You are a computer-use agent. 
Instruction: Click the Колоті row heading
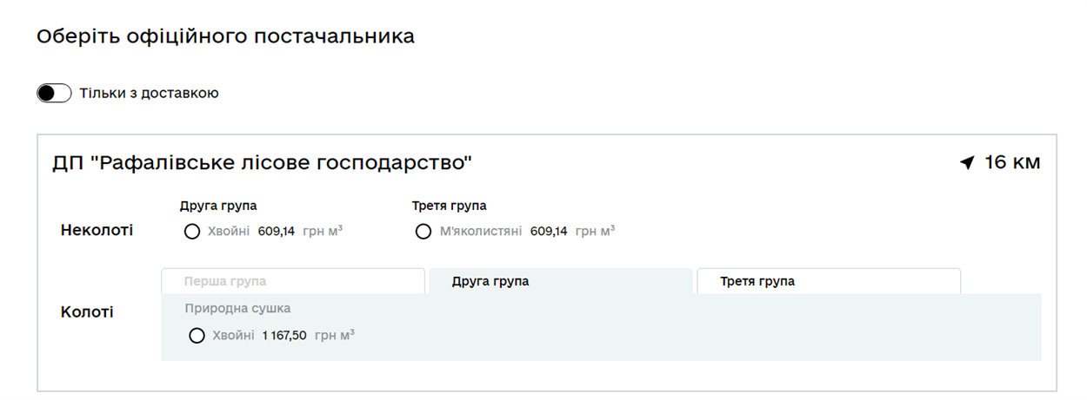[x=87, y=312]
